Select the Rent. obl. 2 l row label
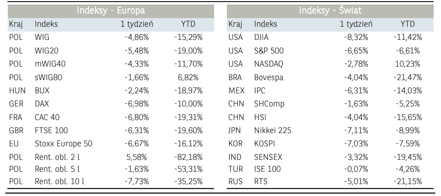Image resolution: width=441 pixels, height=196 pixels. (x=58, y=157)
